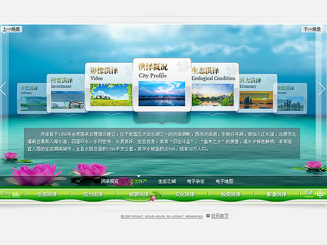Screen dimensions: 327x245
Task: Select the 电子杂志 submenu item
Action: tap(196, 181)
